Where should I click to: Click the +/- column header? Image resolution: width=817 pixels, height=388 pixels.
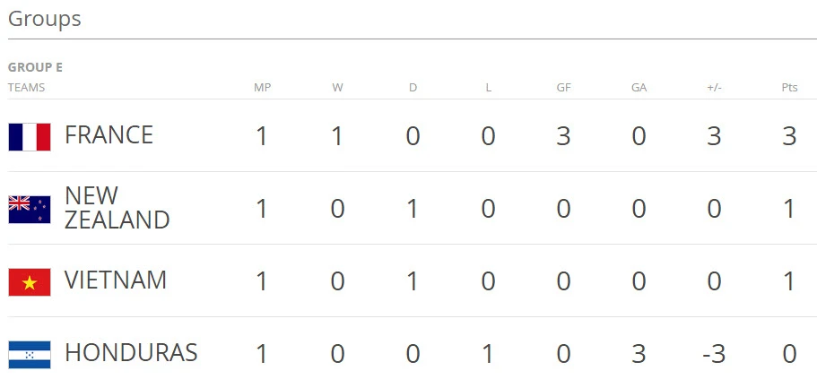[714, 88]
